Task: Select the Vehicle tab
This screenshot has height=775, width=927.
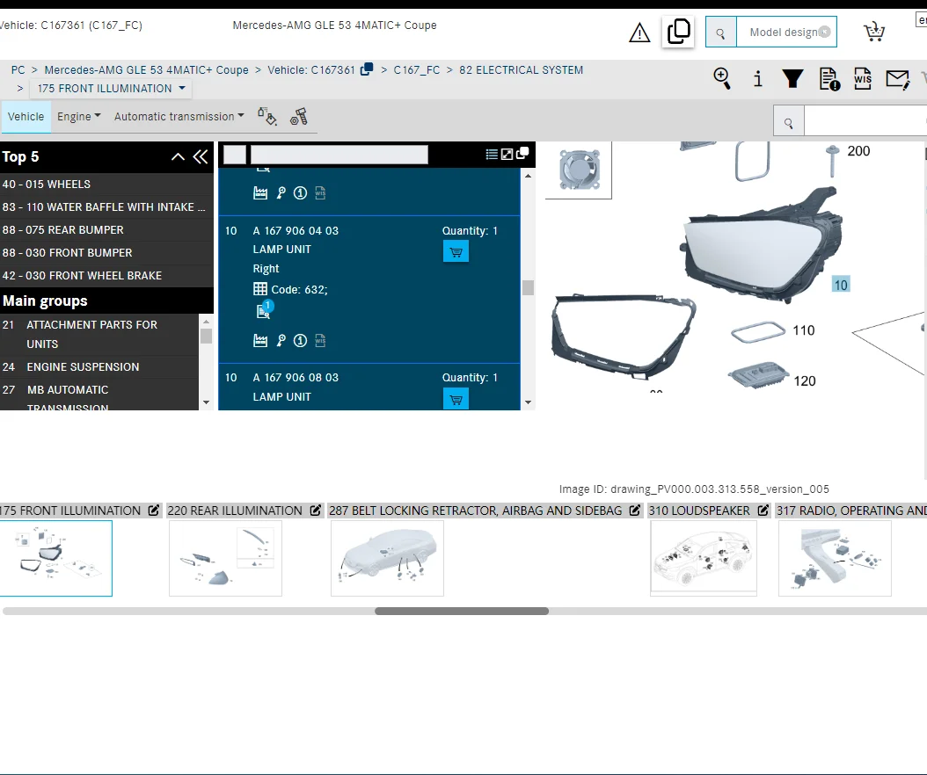Action: click(x=26, y=116)
